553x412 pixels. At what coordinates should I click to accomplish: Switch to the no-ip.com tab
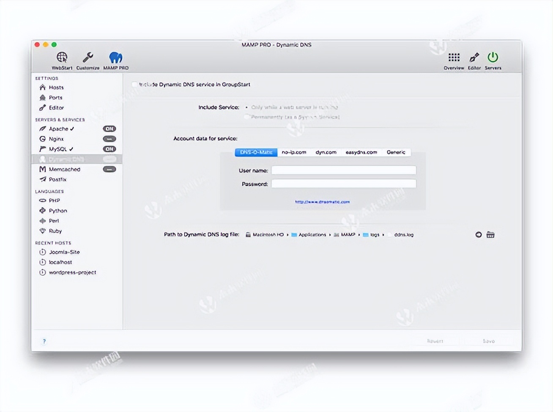click(294, 152)
